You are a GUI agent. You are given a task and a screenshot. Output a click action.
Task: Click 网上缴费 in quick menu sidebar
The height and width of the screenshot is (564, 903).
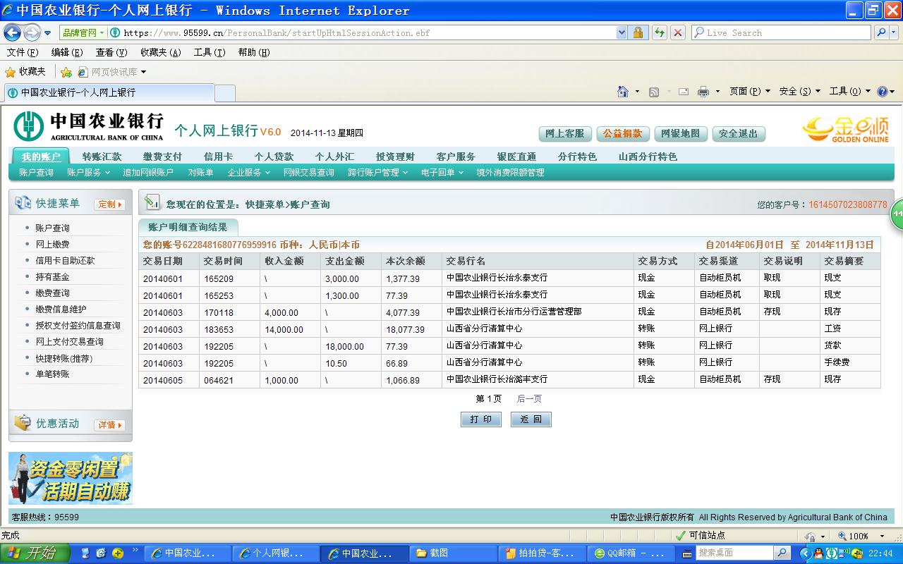pos(52,245)
